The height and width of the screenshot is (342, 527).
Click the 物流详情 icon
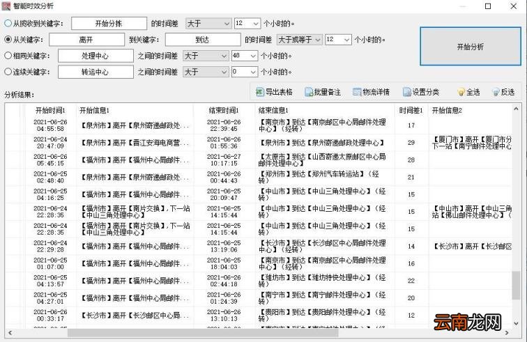(x=357, y=92)
